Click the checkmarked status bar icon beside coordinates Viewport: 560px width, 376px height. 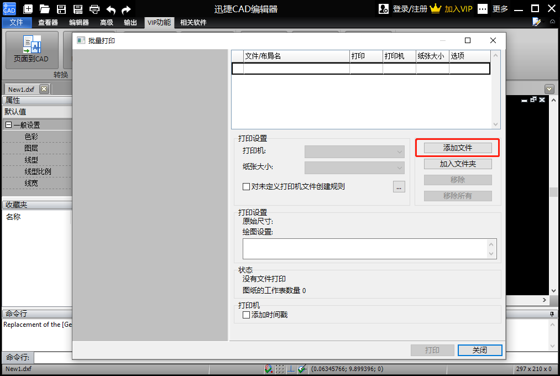(x=302, y=369)
